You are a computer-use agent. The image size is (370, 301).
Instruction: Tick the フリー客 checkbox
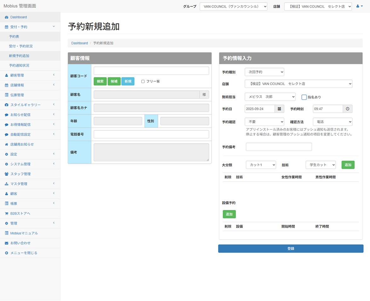(143, 82)
